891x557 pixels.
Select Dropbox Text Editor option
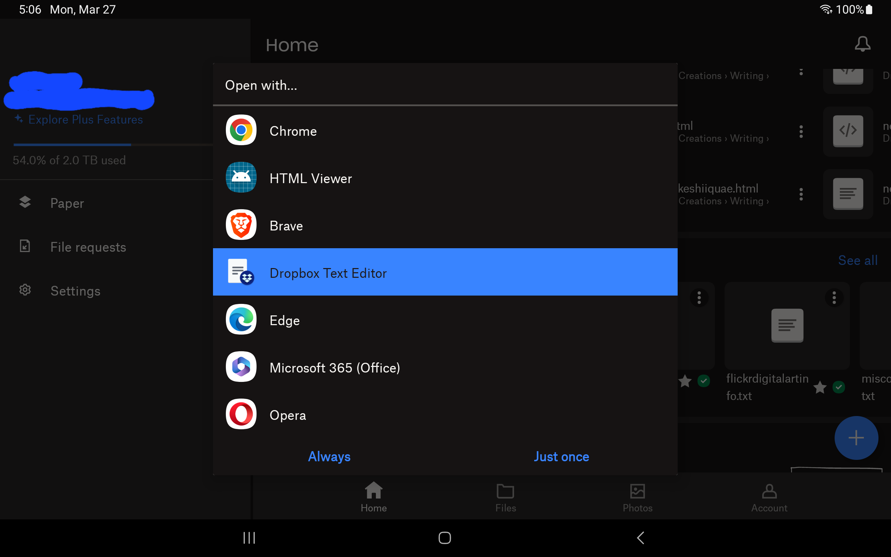click(444, 272)
